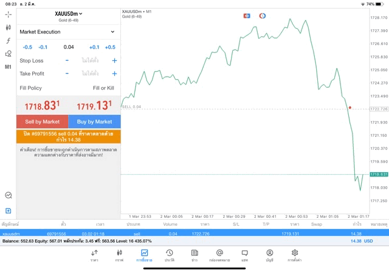Open the chart type candlestick icon
Viewport: 389px width, 272px height.
click(8, 27)
